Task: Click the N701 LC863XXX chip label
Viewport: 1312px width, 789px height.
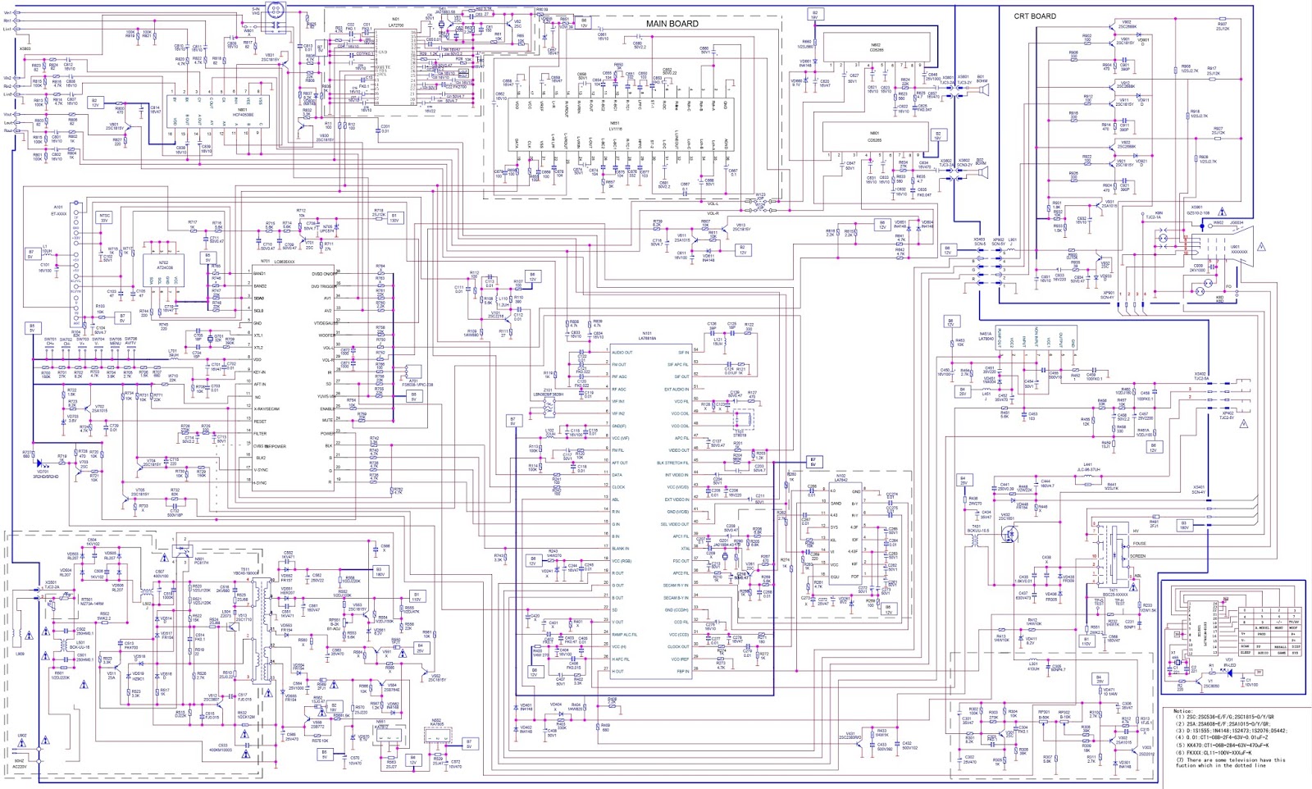Action: click(277, 262)
